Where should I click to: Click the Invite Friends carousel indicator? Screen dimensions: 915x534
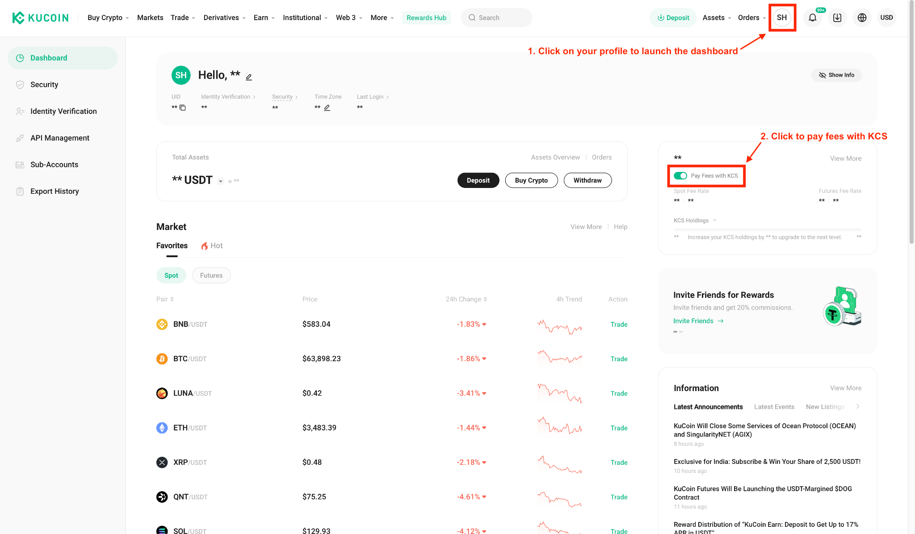tap(678, 332)
